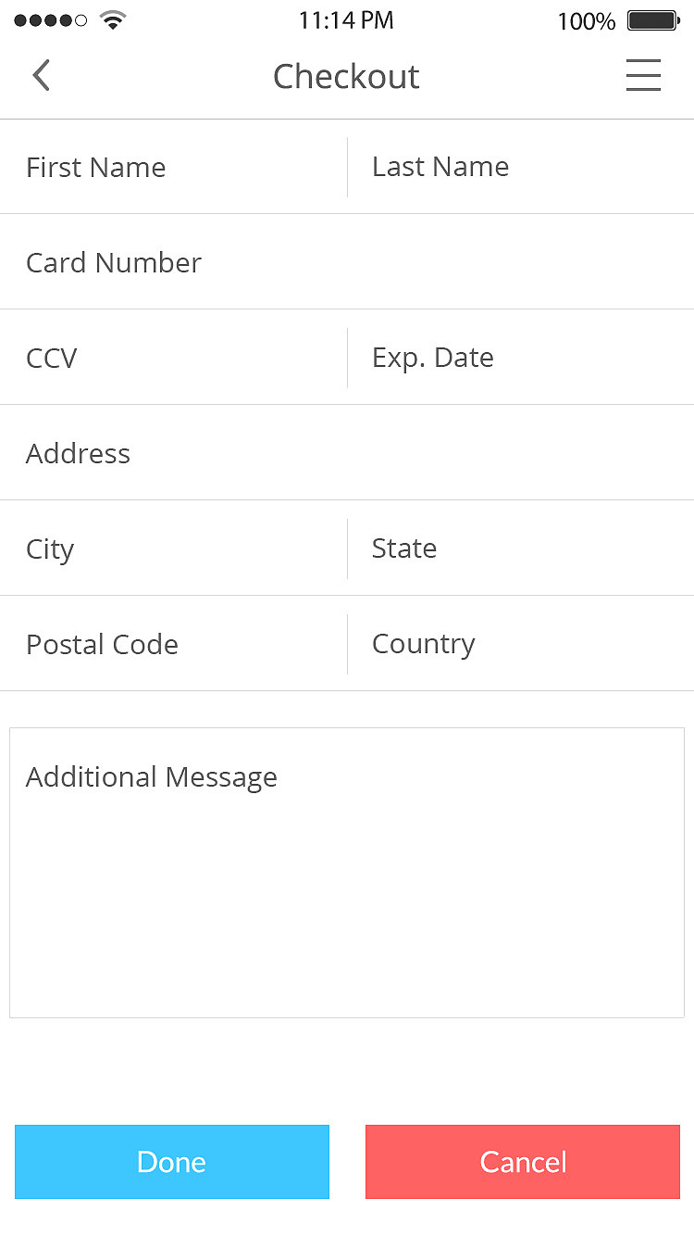This screenshot has width=694, height=1236.
Task: Focus the Address field
Action: (347, 454)
